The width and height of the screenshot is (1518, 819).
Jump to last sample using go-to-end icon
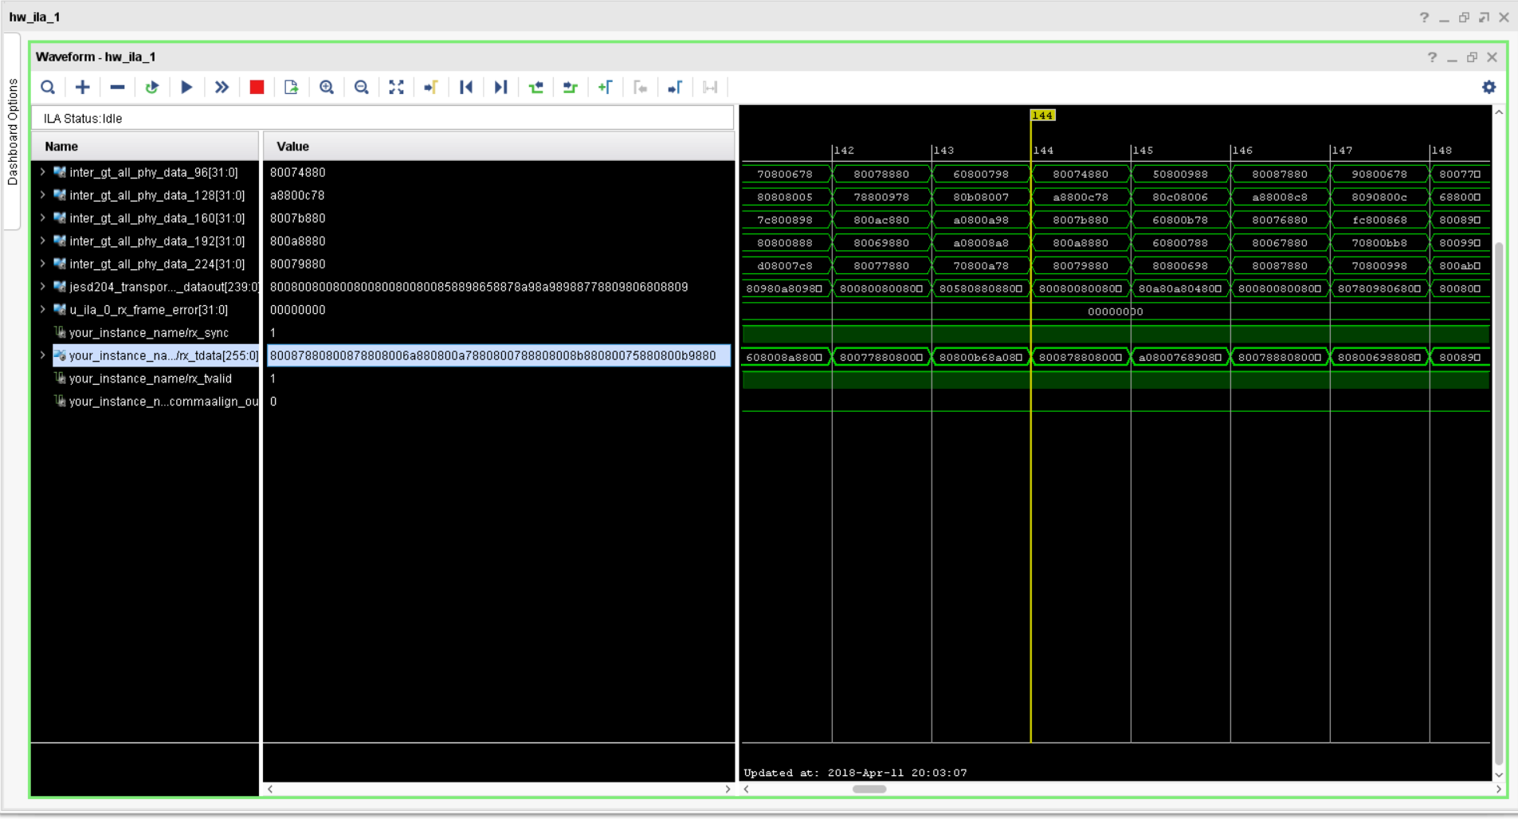click(x=500, y=87)
